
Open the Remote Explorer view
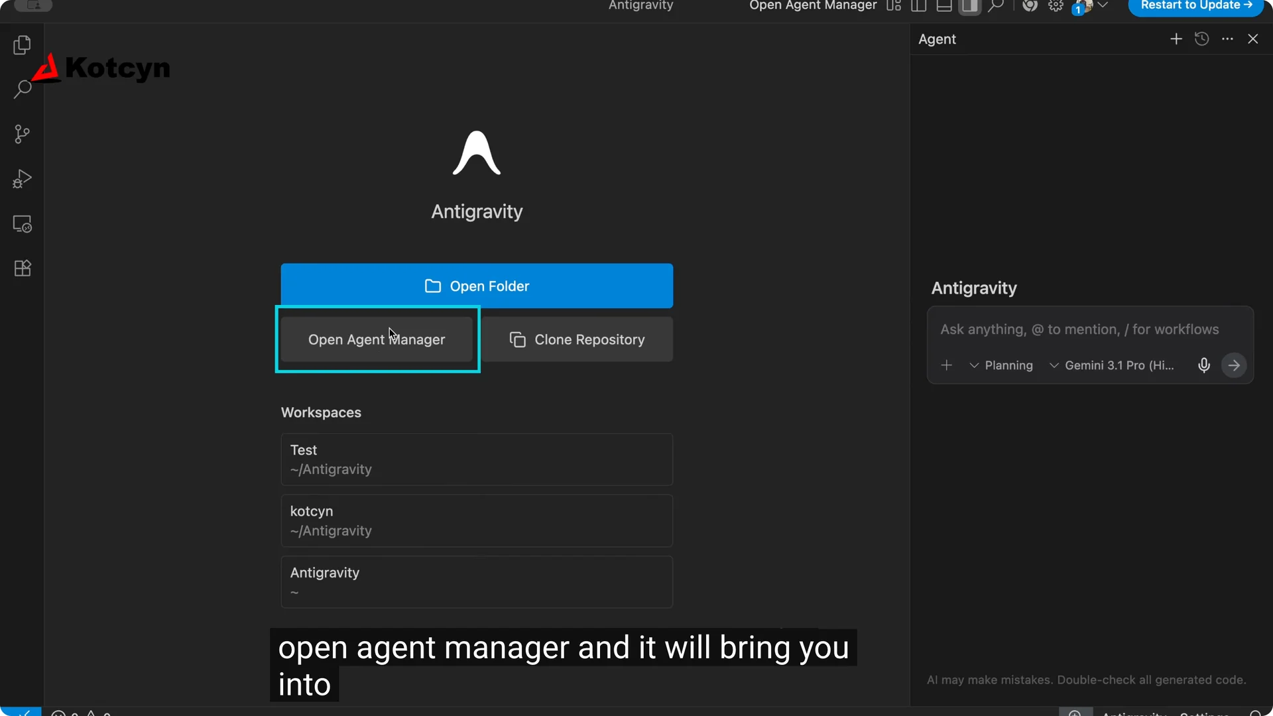[22, 224]
